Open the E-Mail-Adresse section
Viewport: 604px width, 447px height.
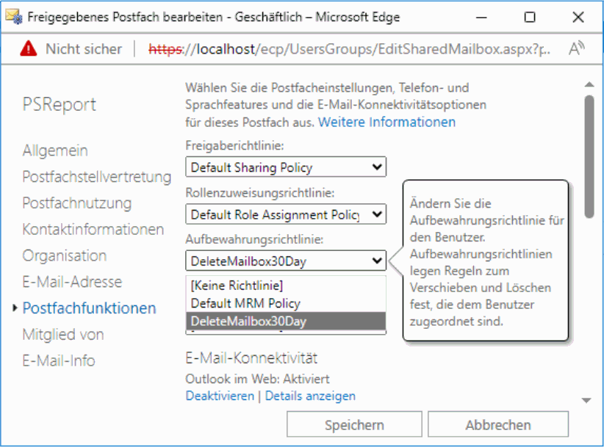(x=72, y=282)
